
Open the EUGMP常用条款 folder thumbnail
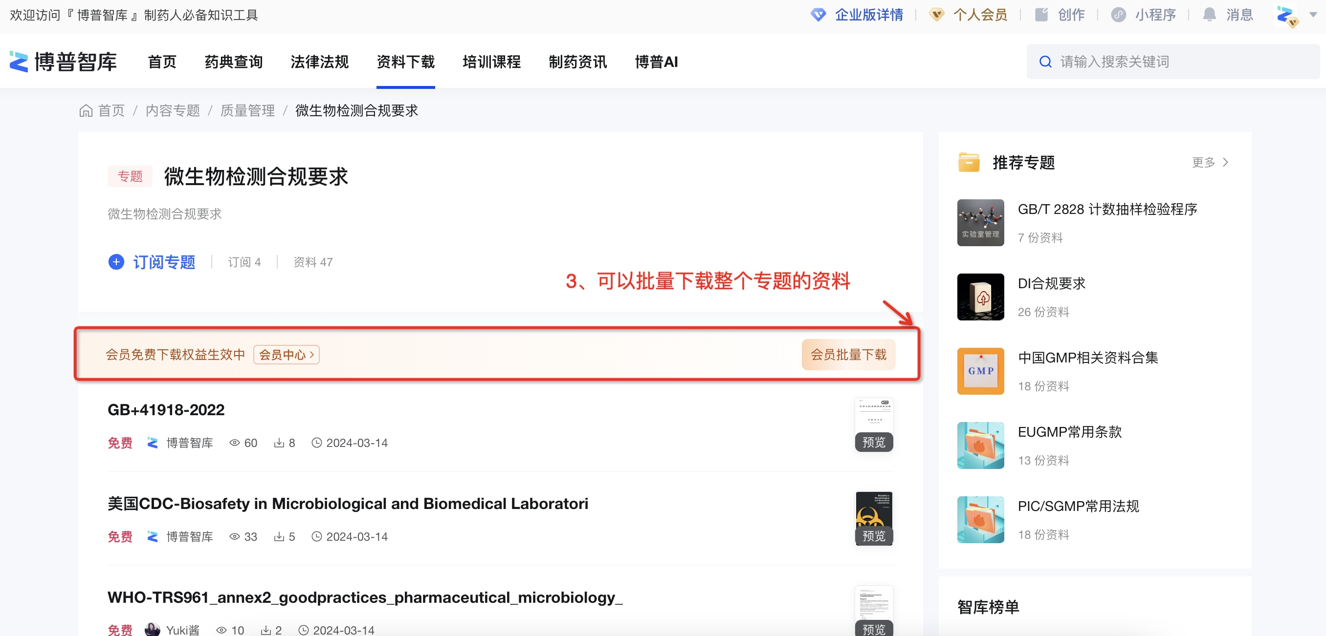(980, 445)
